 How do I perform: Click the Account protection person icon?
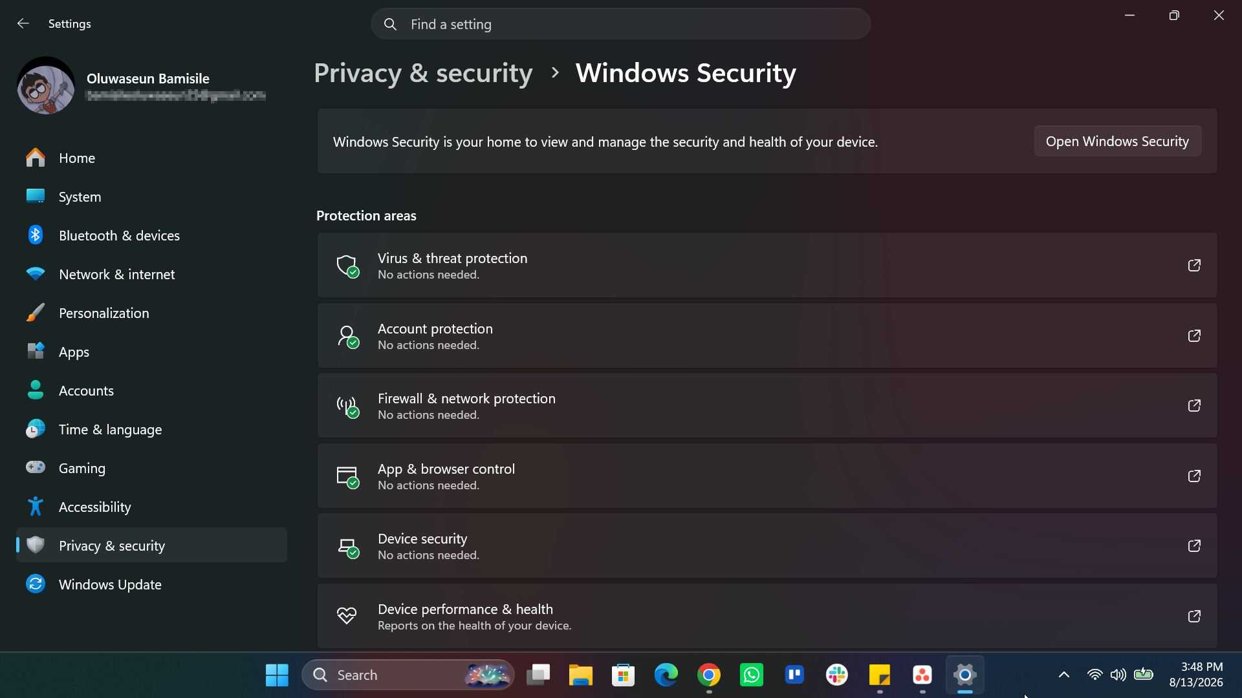(x=347, y=336)
